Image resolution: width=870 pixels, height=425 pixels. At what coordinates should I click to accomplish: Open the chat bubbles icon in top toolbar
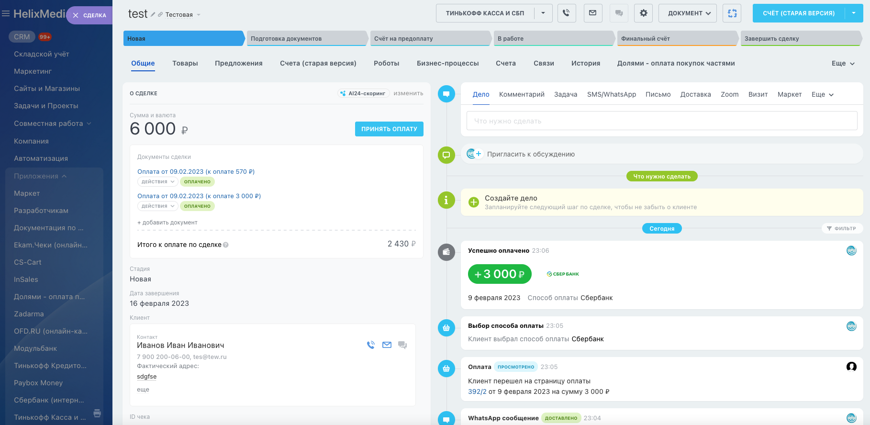(619, 13)
